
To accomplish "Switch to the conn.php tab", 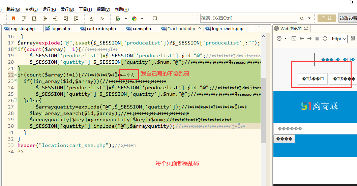I will (x=142, y=28).
